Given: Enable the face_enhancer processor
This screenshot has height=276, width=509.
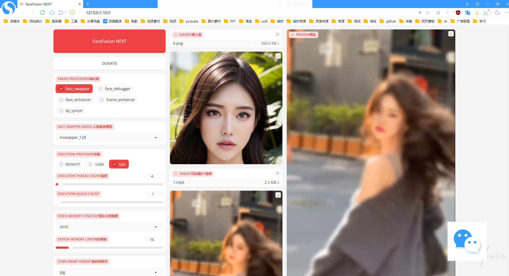Looking at the screenshot, I should click(x=75, y=100).
